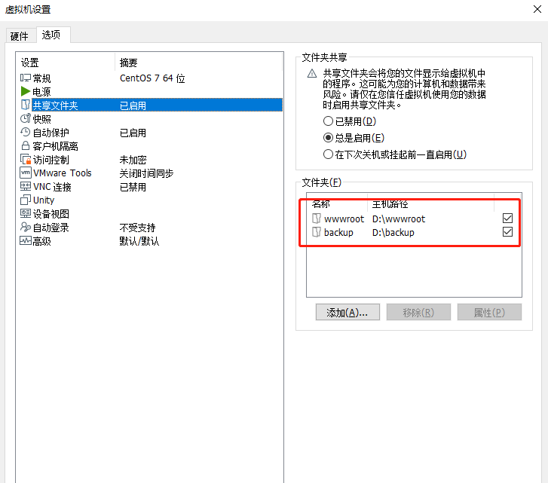Image resolution: width=548 pixels, height=483 pixels.
Task: Click the green 电源 play icon
Action: 25,91
